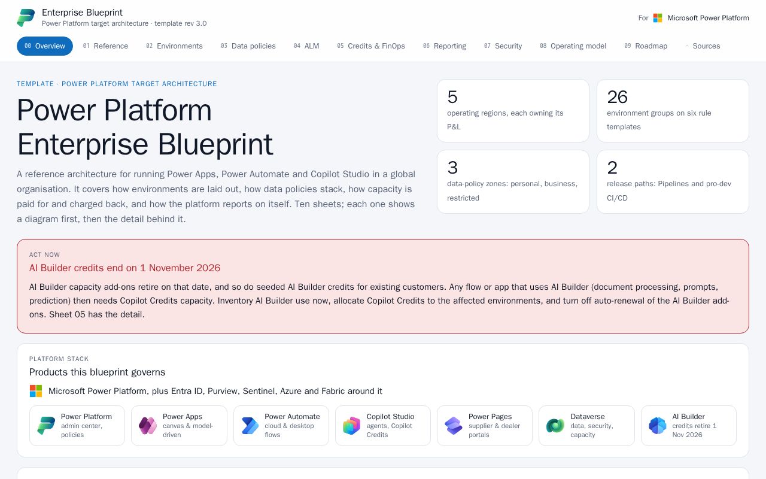Screen dimensions: 766x479
Task: Select the ALM tab
Action: click(x=306, y=46)
